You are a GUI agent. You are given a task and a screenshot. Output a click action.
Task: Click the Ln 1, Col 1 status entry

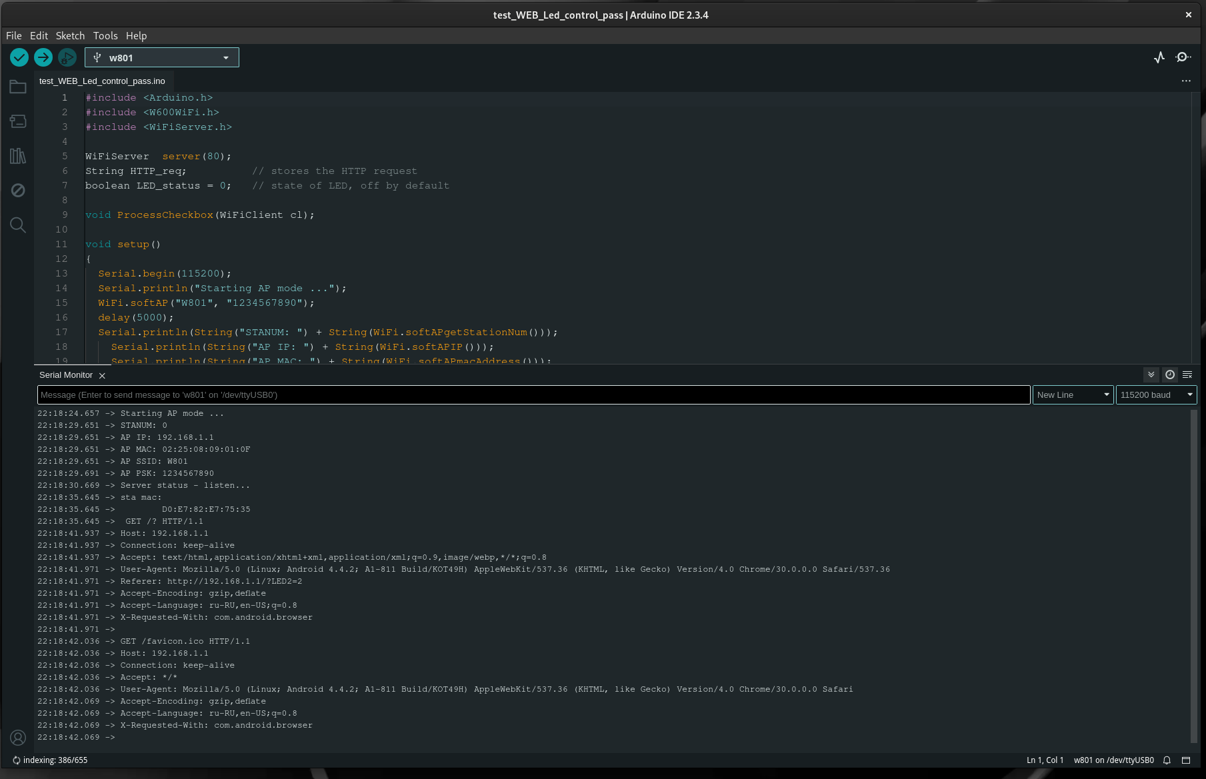(x=1045, y=760)
